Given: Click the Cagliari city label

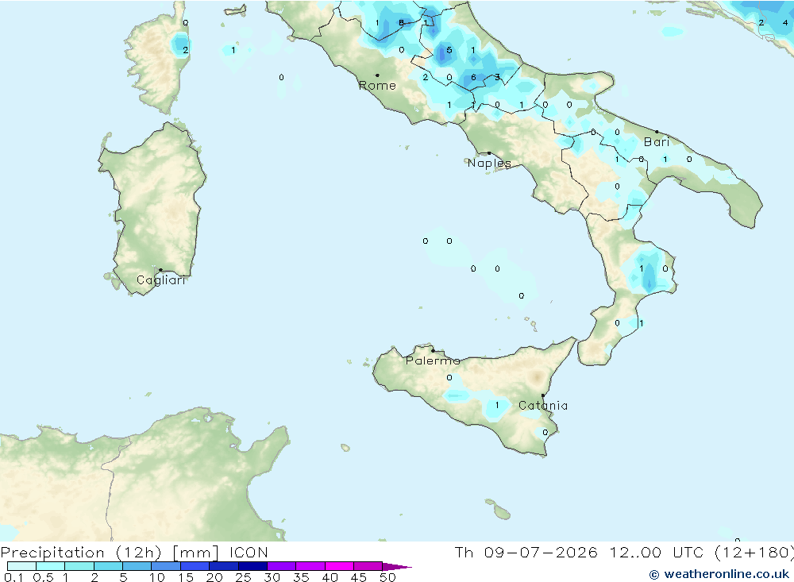Looking at the screenshot, I should pos(161,280).
